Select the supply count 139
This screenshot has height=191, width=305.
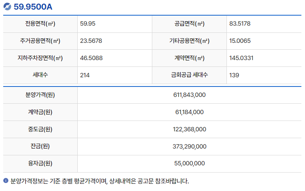(234, 75)
